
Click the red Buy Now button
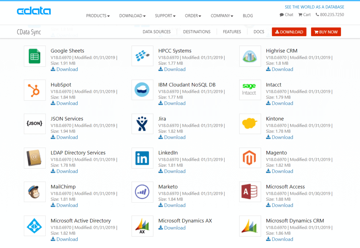point(326,32)
